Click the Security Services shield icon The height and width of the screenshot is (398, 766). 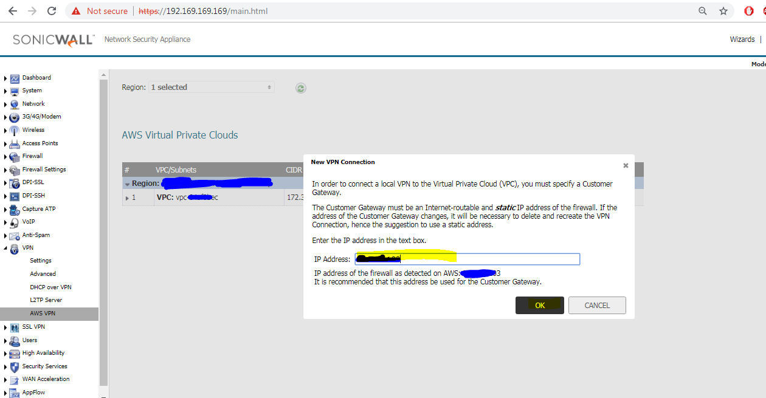15,367
